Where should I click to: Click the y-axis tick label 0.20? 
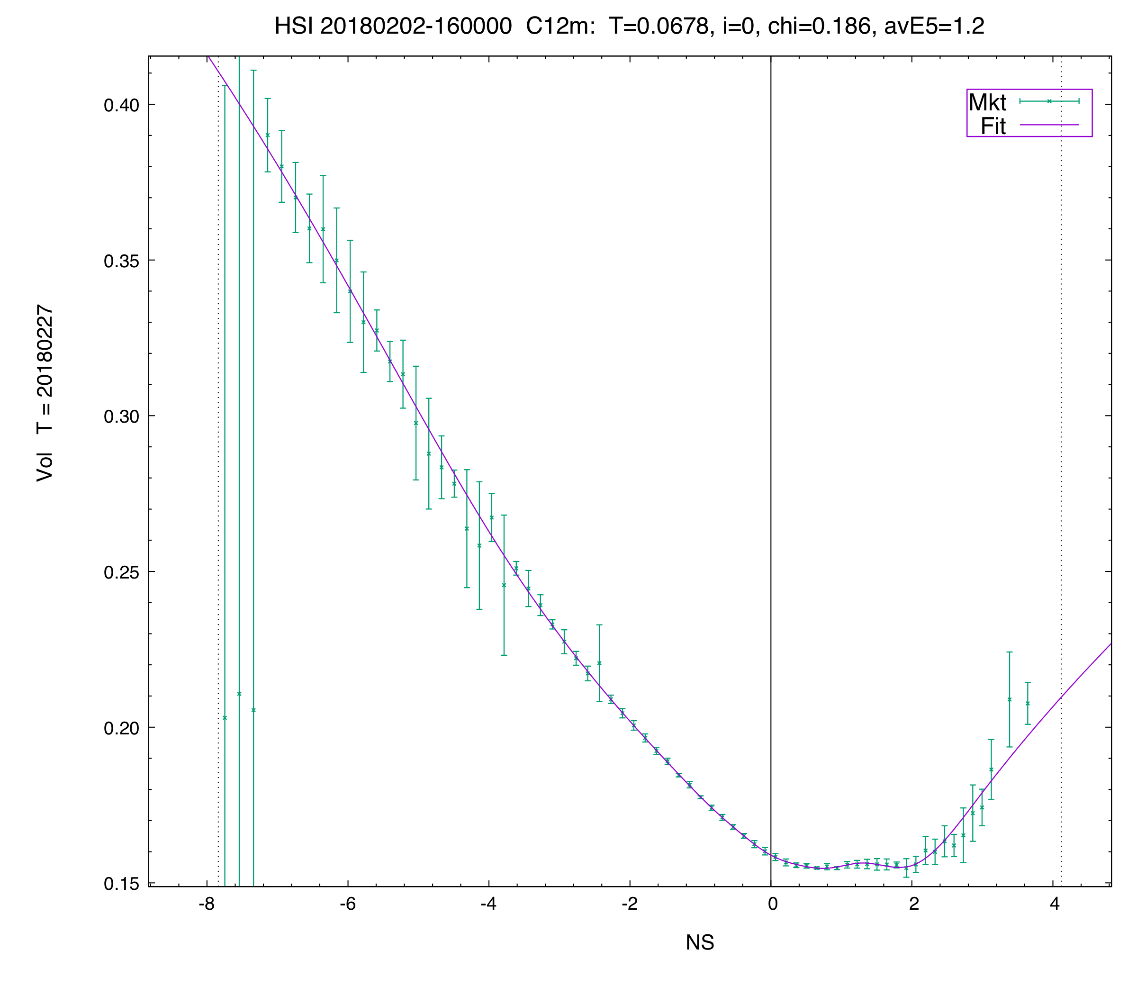point(121,728)
